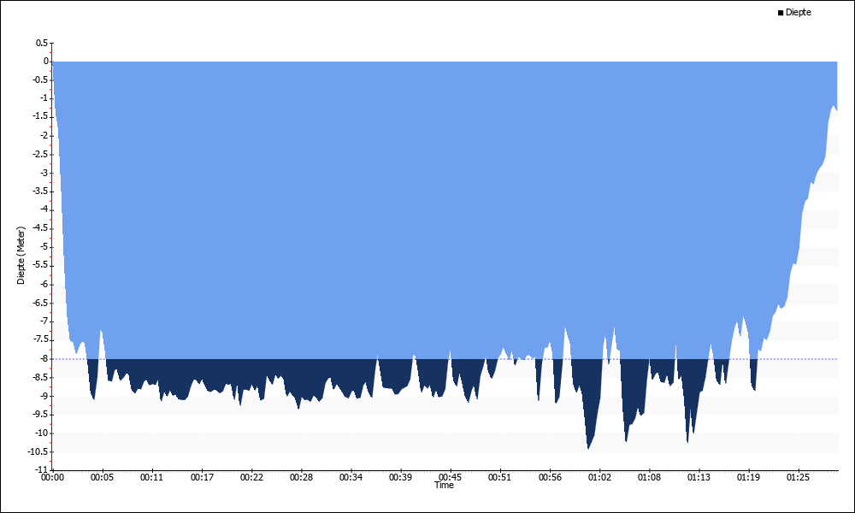The height and width of the screenshot is (513, 855).
Task: Click the 01:08 time axis label
Action: (x=649, y=477)
